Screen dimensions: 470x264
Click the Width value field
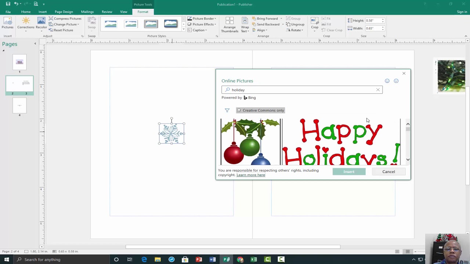[373, 28]
